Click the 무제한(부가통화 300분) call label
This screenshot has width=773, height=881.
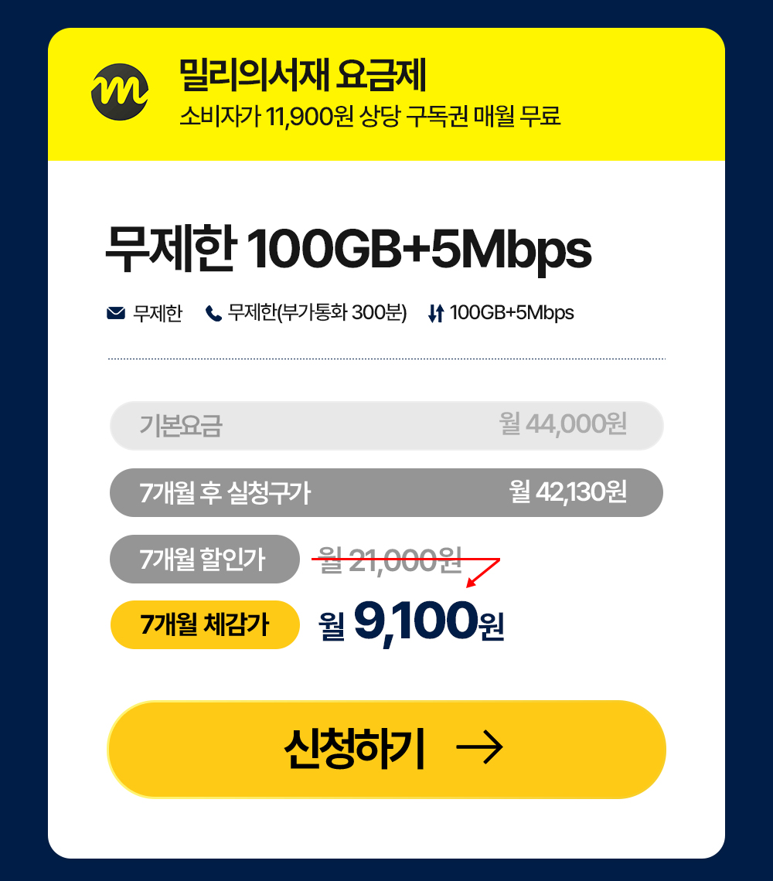pos(317,313)
